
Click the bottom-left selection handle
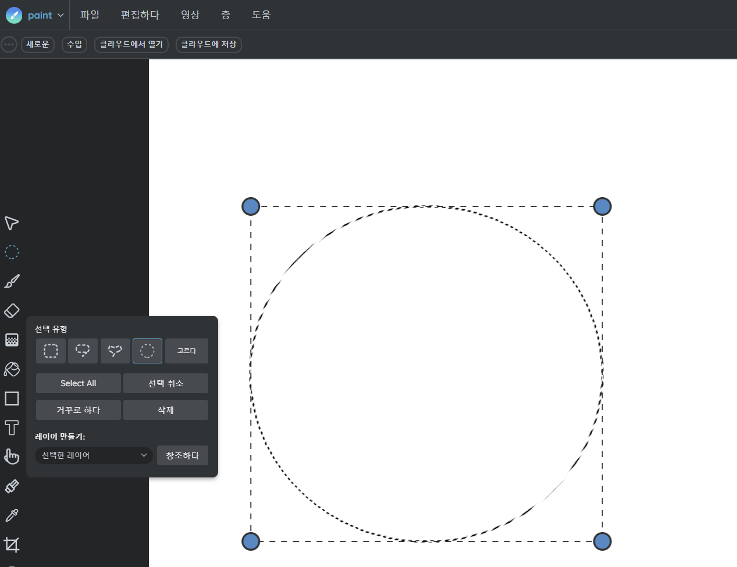click(251, 541)
